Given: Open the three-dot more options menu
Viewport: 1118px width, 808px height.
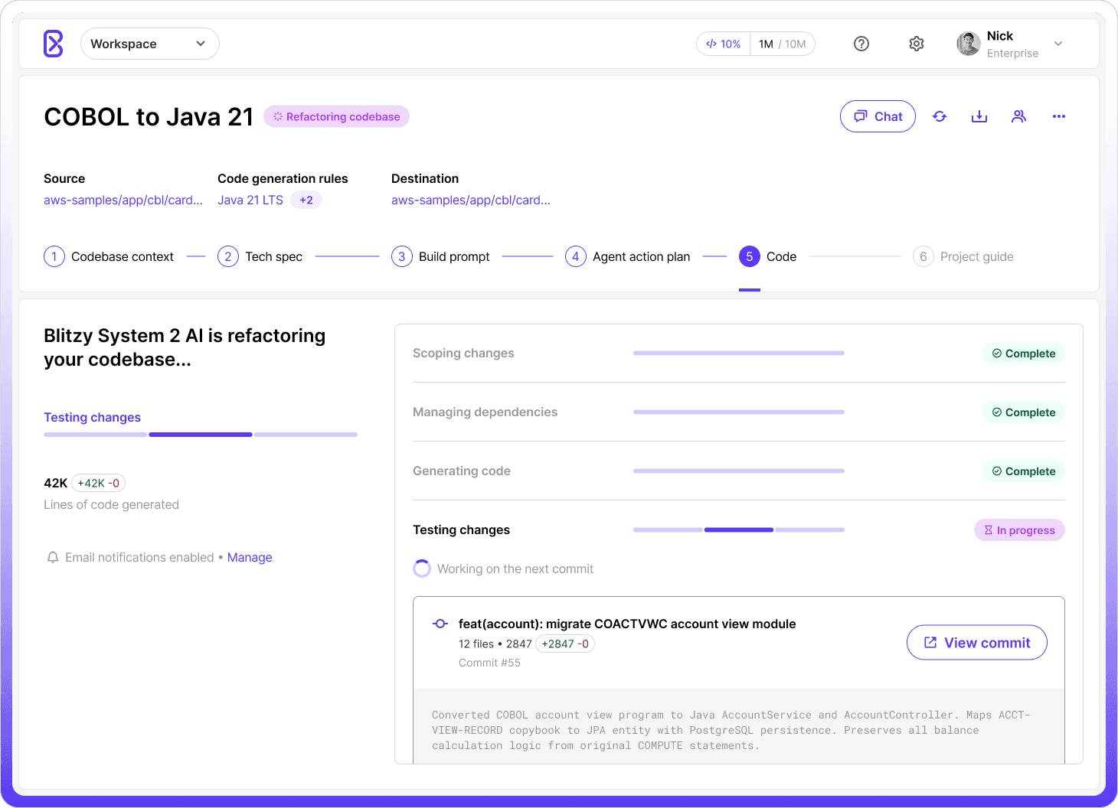Looking at the screenshot, I should (1058, 116).
